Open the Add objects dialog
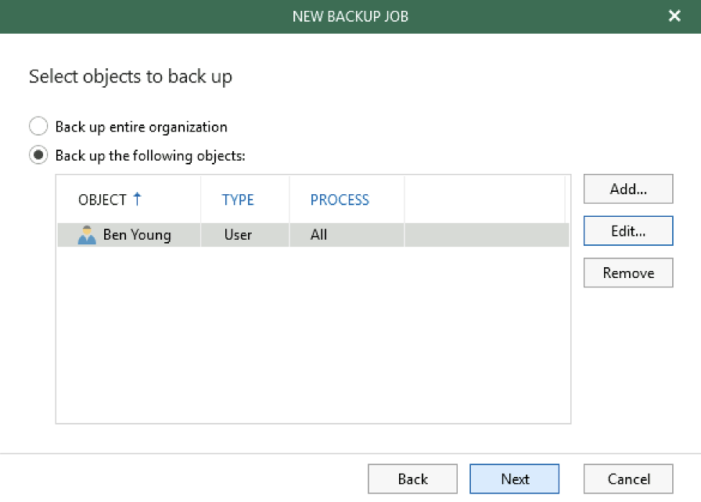Image resolution: width=701 pixels, height=502 pixels. pos(628,189)
